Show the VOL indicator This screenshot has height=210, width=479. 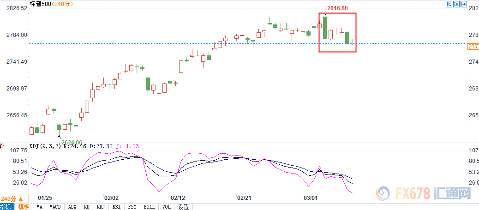point(167,207)
